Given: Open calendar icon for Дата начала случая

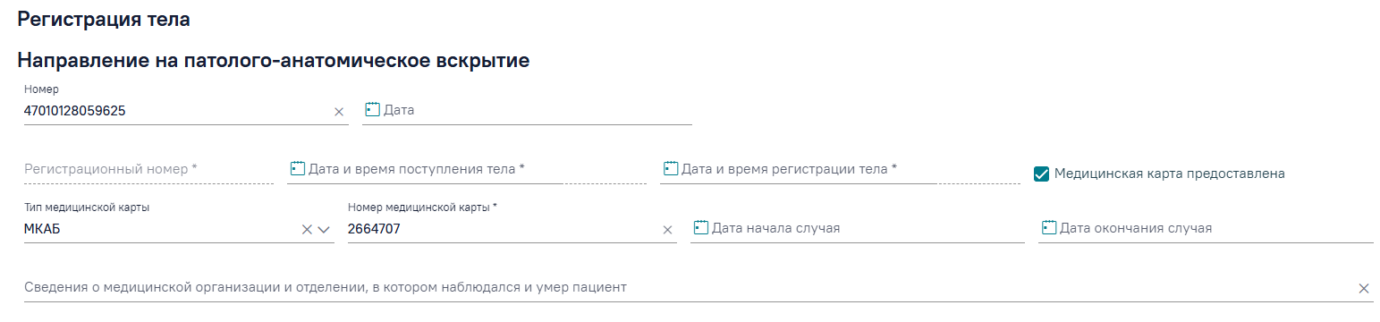Looking at the screenshot, I should (x=701, y=227).
